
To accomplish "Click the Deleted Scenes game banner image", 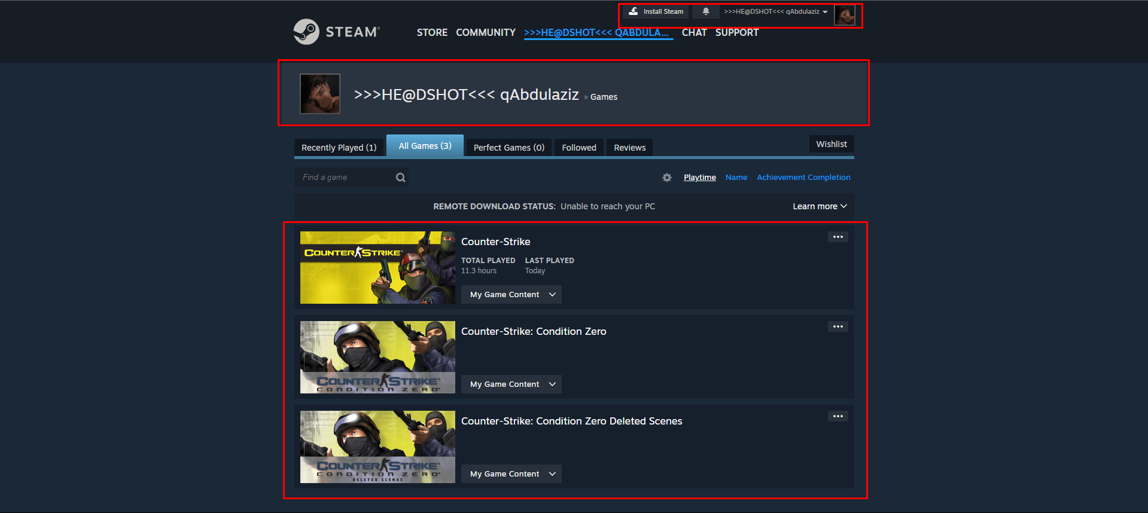I will pos(377,447).
